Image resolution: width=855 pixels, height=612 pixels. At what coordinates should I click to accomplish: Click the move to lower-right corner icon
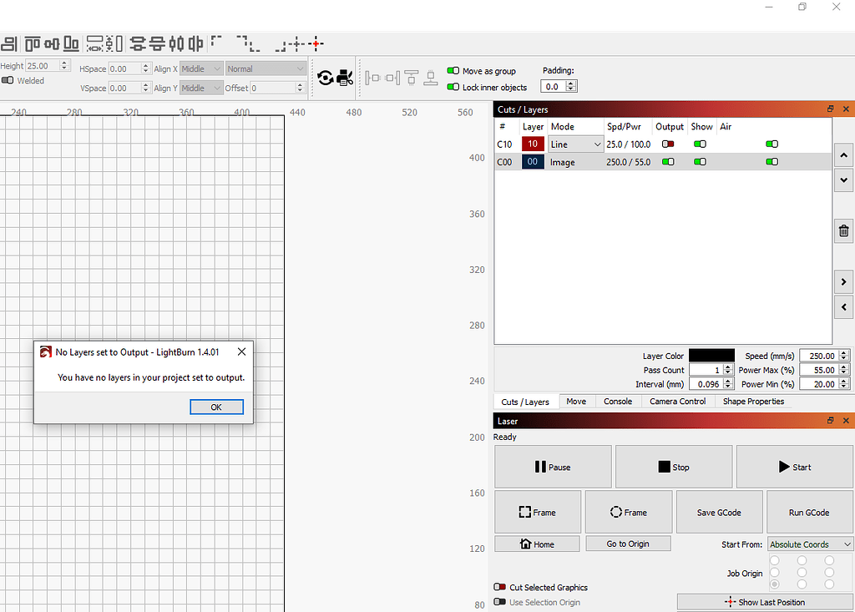click(281, 46)
